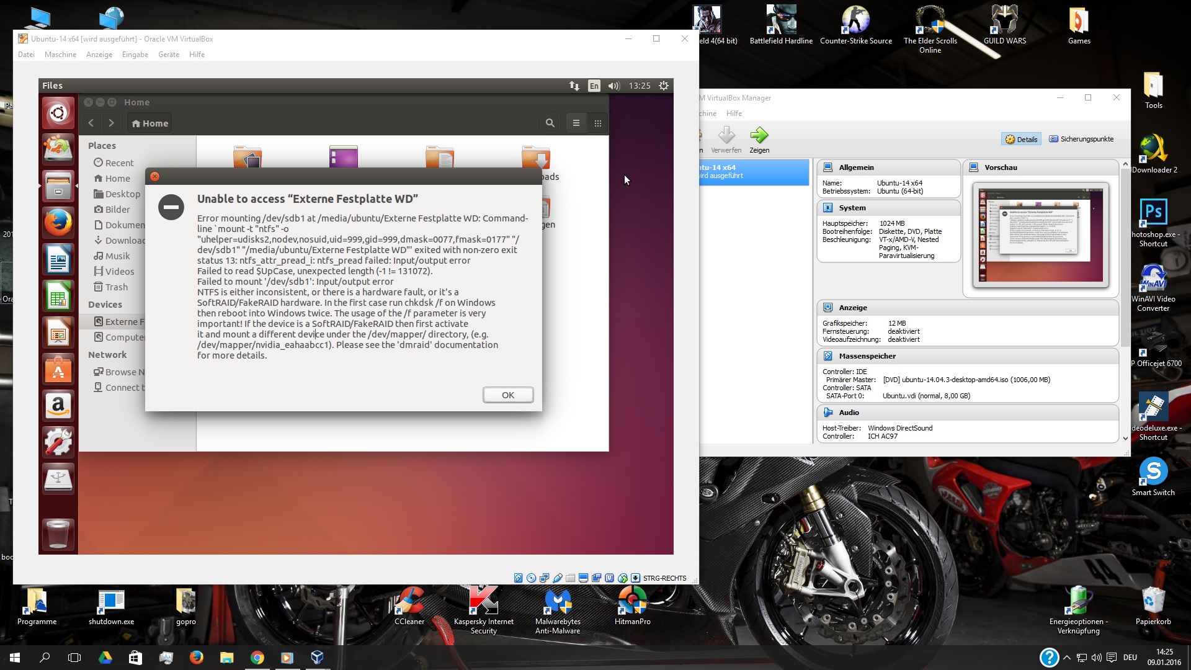
Task: Click the search icon in the Files toolbar
Action: [550, 123]
